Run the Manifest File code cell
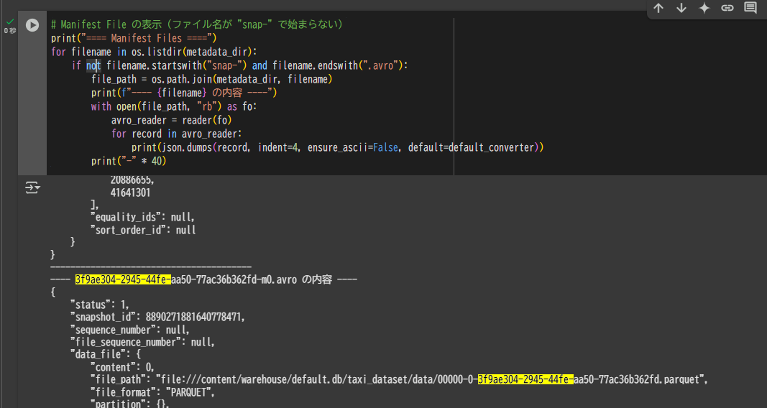Image resolution: width=767 pixels, height=408 pixels. point(32,25)
